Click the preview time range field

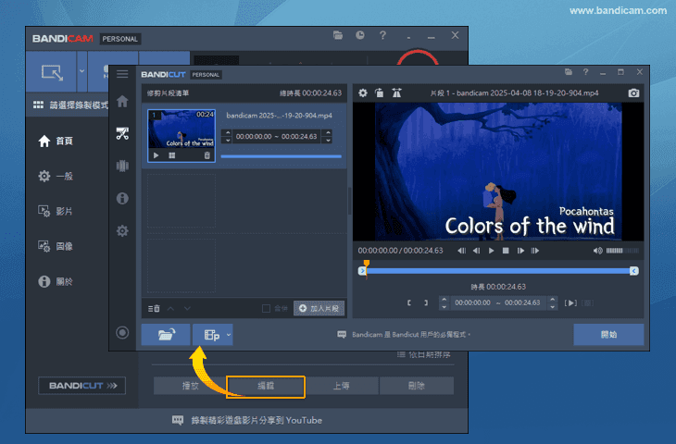pos(497,302)
